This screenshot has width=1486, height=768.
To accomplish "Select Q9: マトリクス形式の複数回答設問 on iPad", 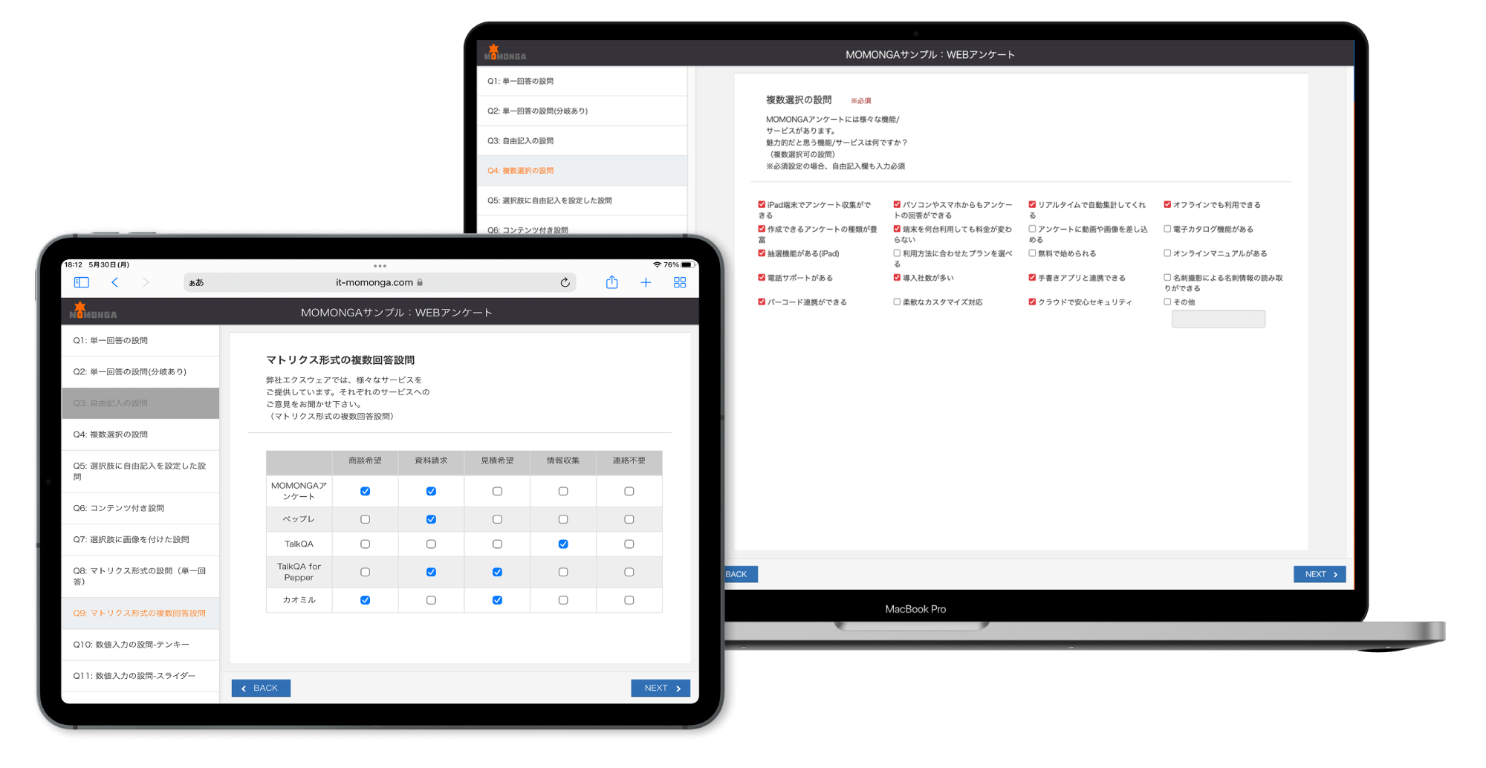I will (x=140, y=614).
